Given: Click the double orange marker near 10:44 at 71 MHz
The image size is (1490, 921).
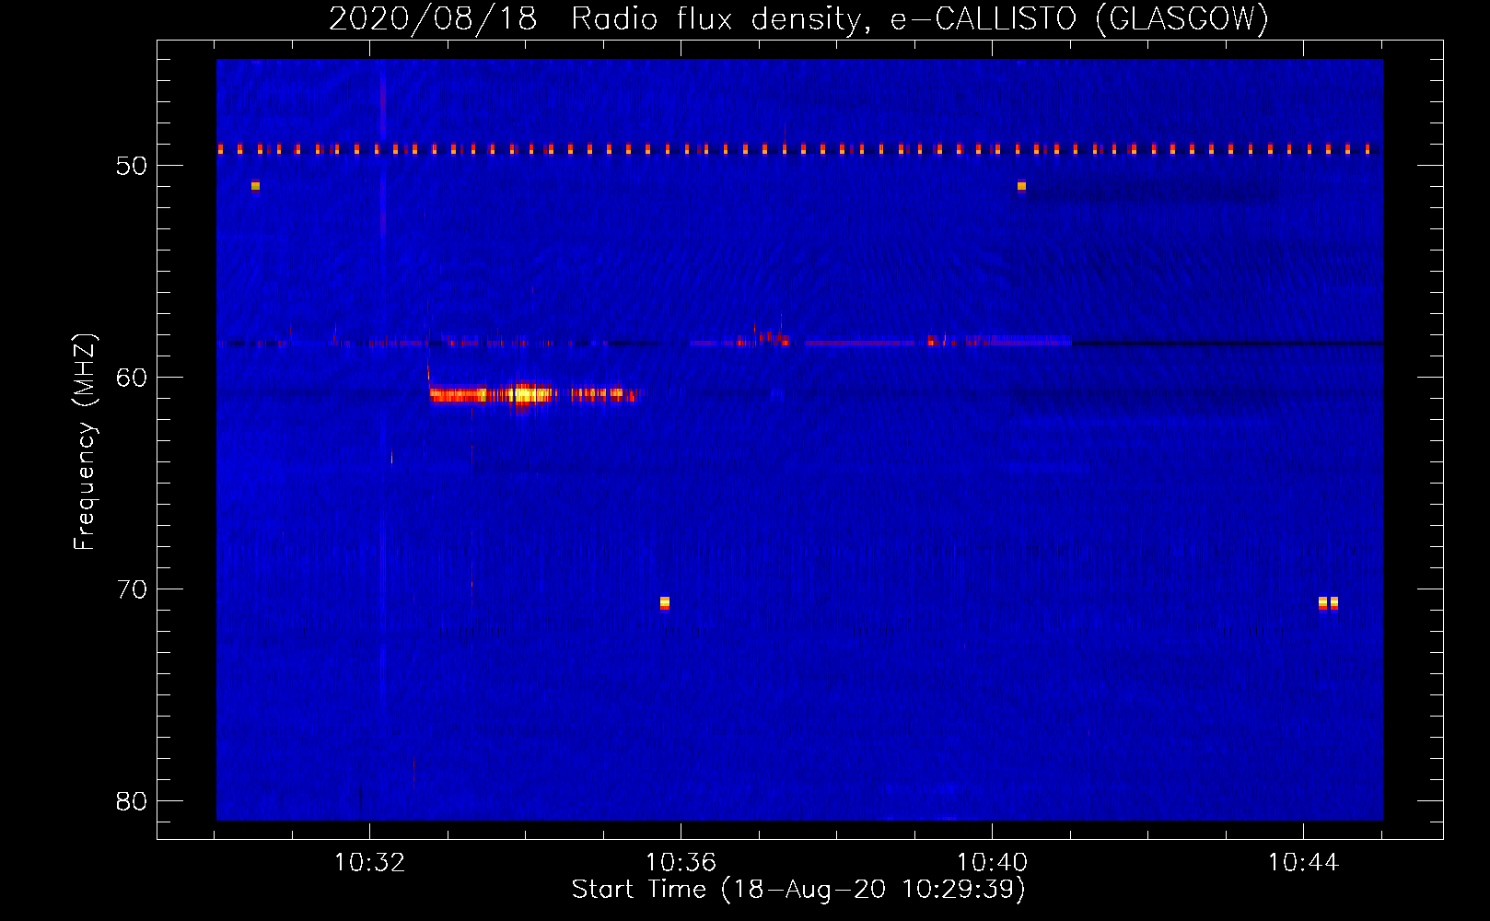Looking at the screenshot, I should coord(1328,603).
